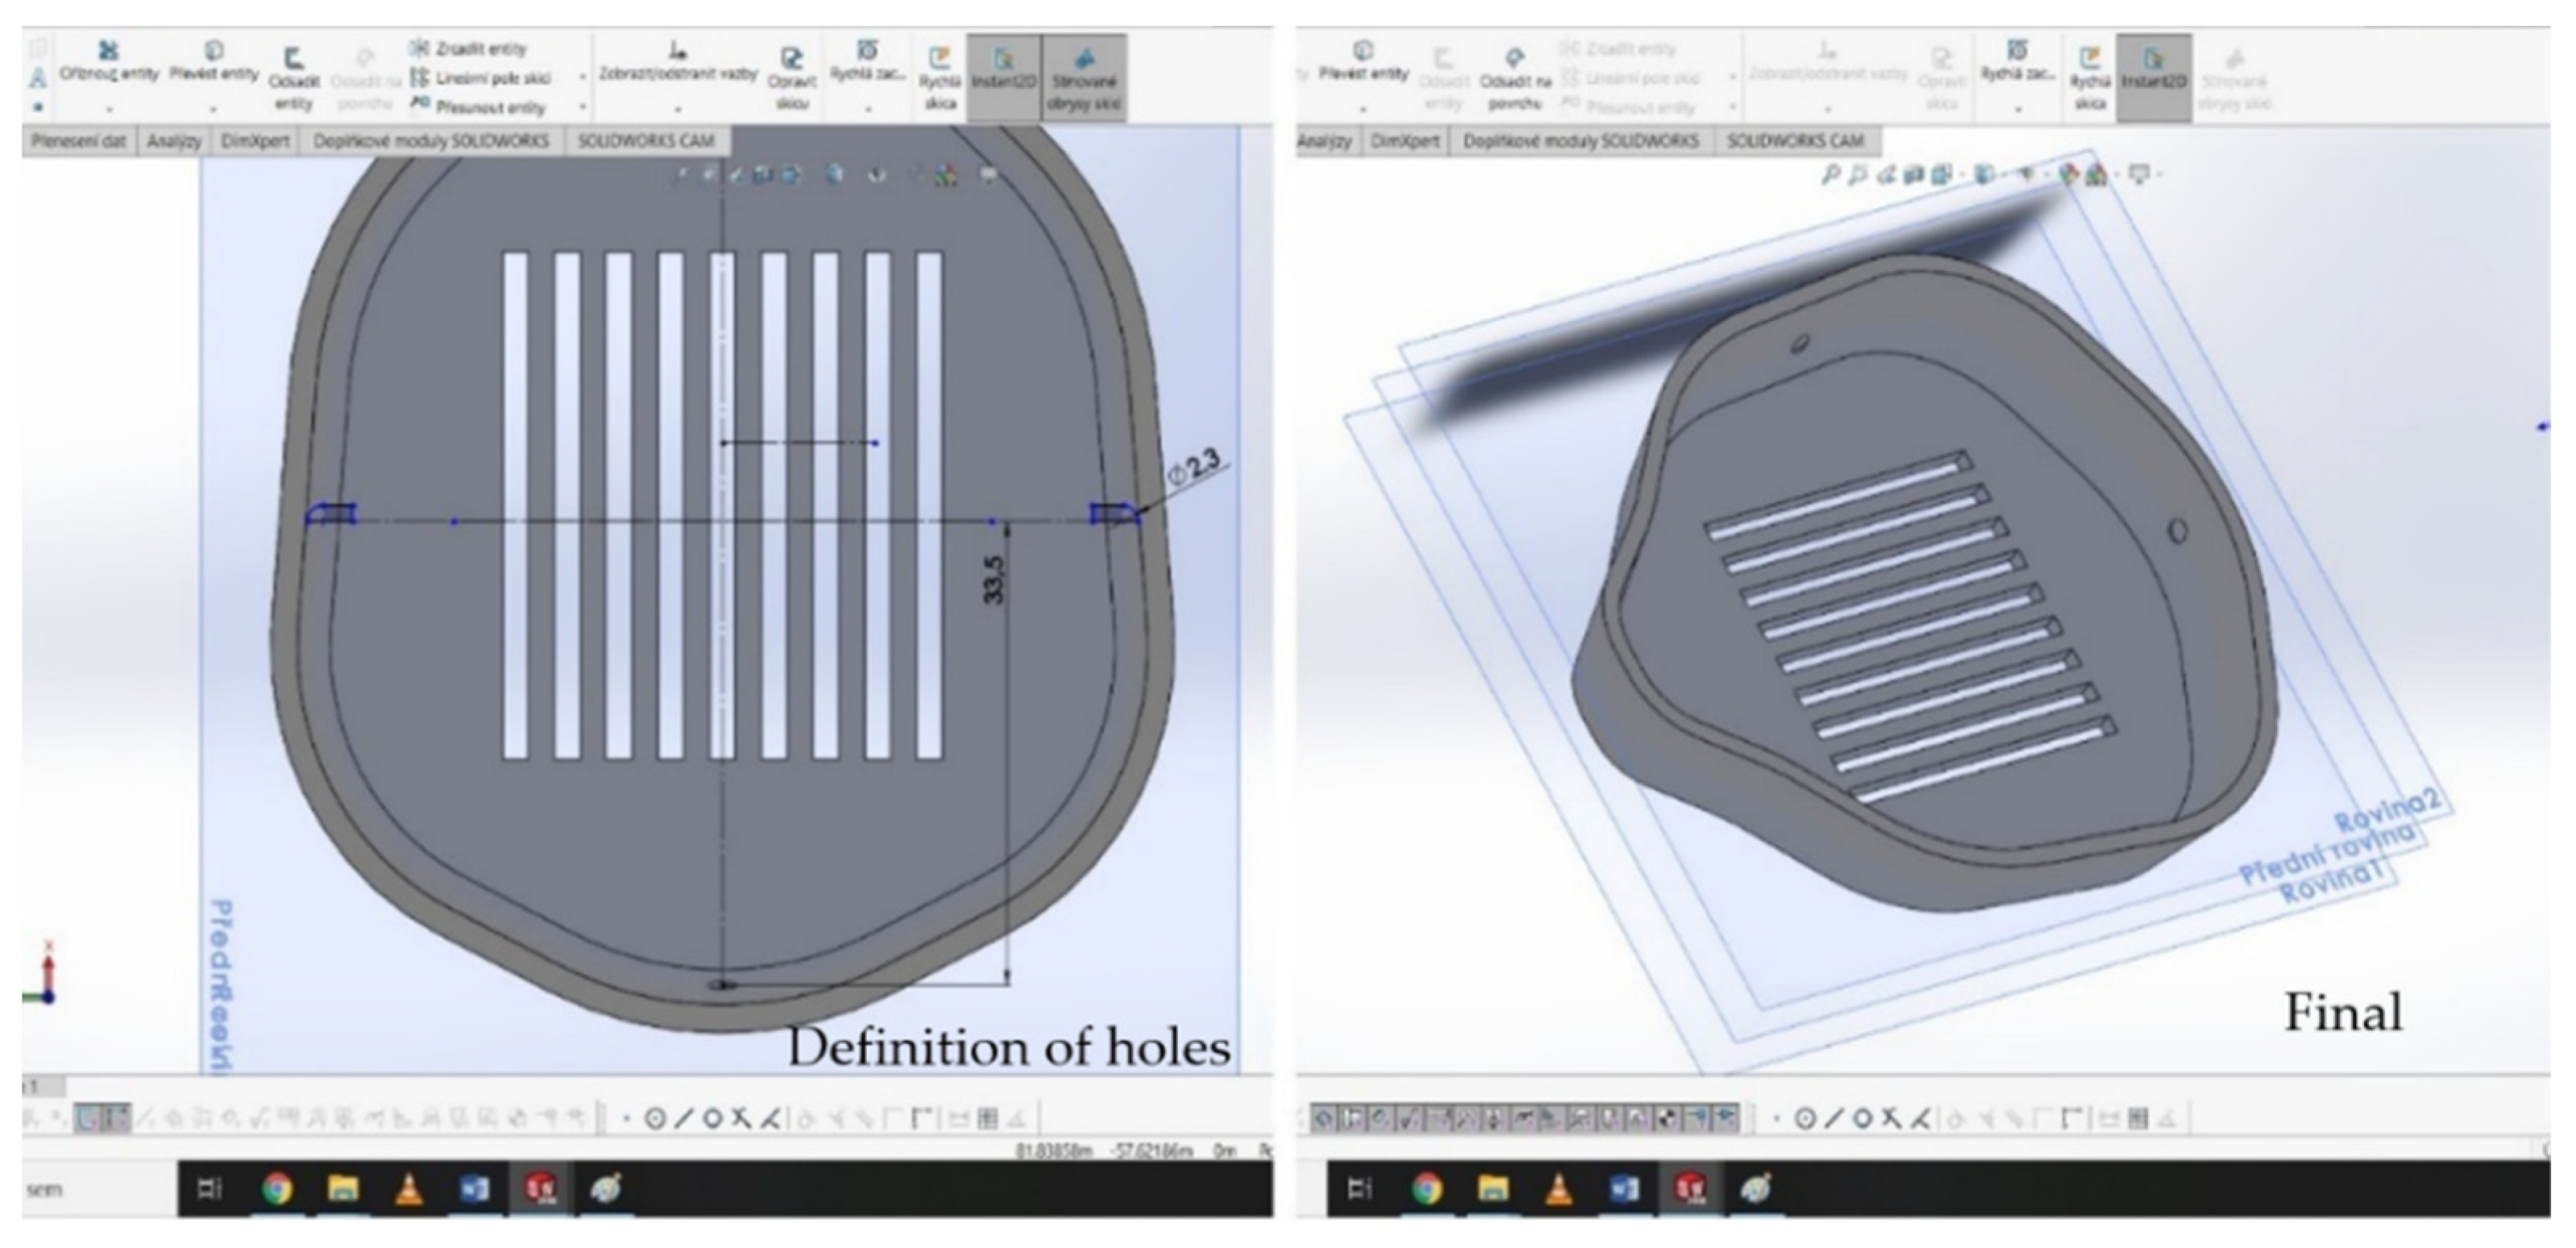2576x1248 pixels.
Task: Open the Lineární pole skici dropdown arrow in the holes-definition window
Action: coord(583,77)
